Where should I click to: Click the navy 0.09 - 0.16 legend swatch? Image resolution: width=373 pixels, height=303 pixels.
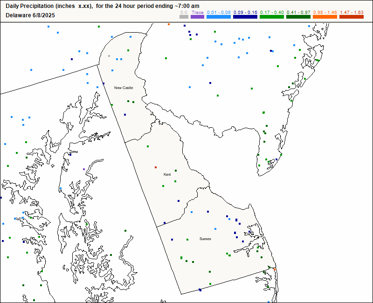pos(245,17)
